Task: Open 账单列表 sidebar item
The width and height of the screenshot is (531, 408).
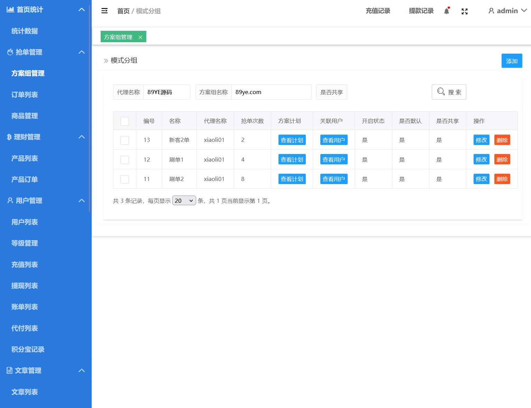Action: (x=25, y=307)
